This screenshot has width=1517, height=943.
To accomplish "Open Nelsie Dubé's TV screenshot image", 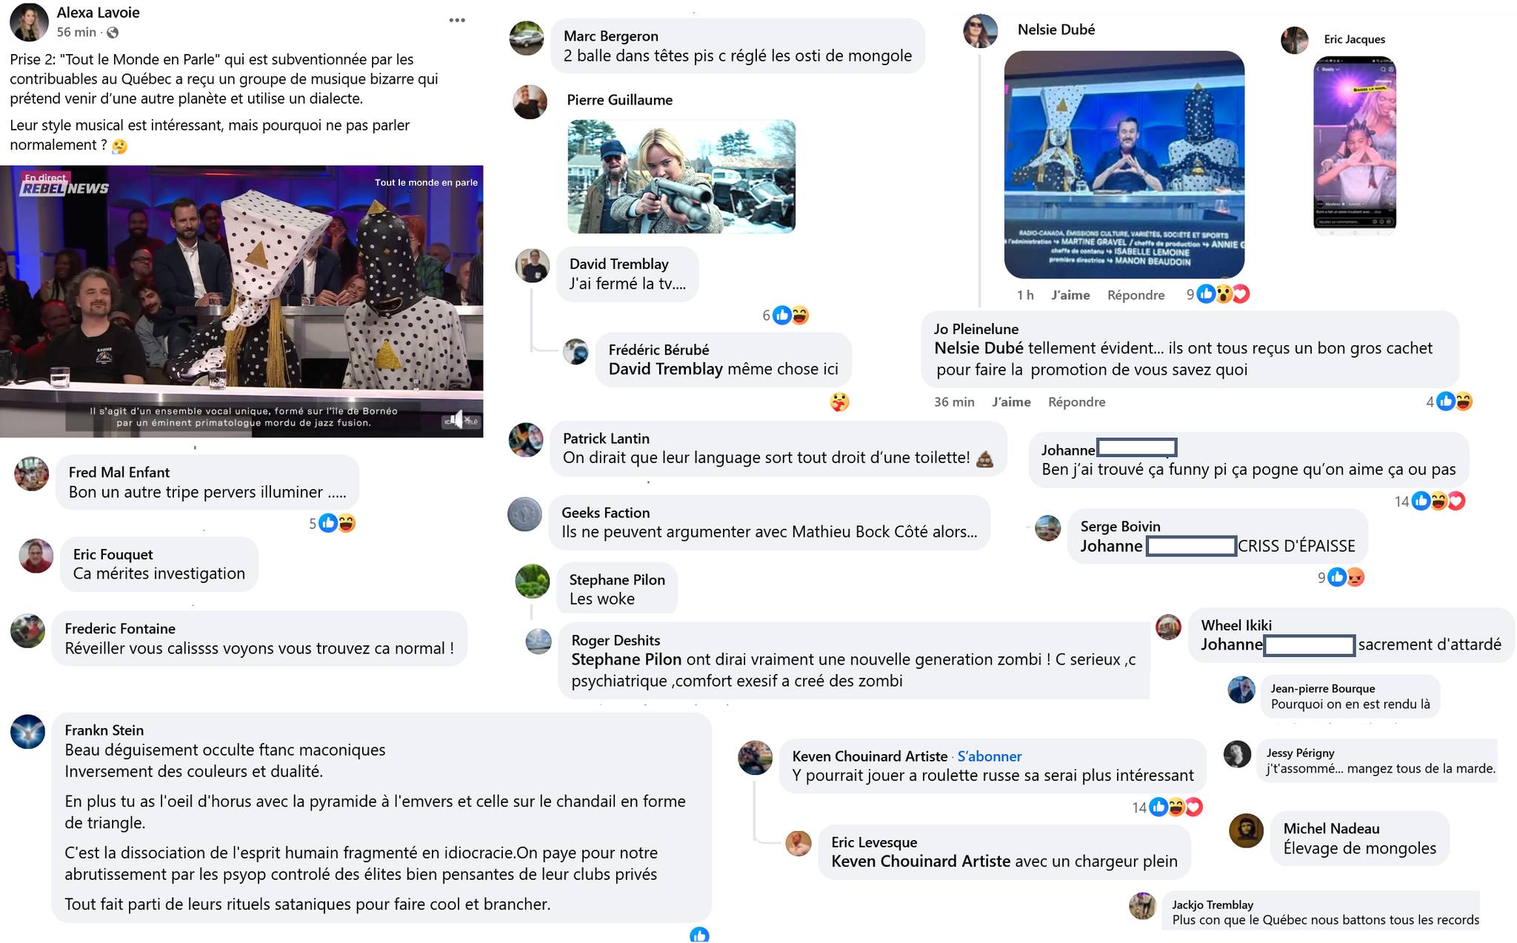I will pyautogui.click(x=1124, y=164).
